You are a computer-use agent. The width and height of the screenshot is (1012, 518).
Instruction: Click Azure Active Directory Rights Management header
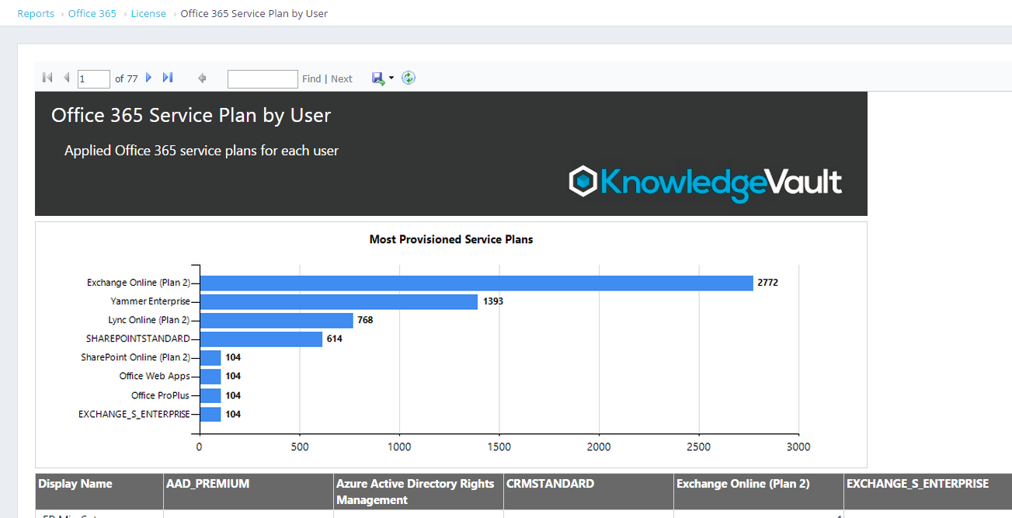[419, 492]
